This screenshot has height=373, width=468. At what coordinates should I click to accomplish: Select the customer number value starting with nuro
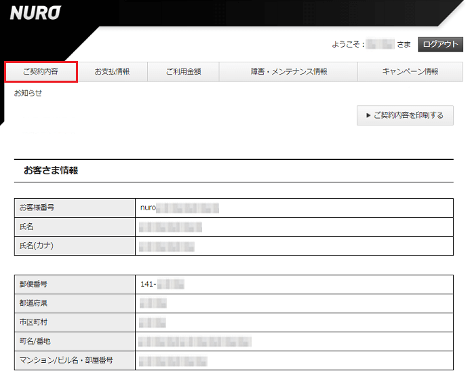pyautogui.click(x=179, y=208)
